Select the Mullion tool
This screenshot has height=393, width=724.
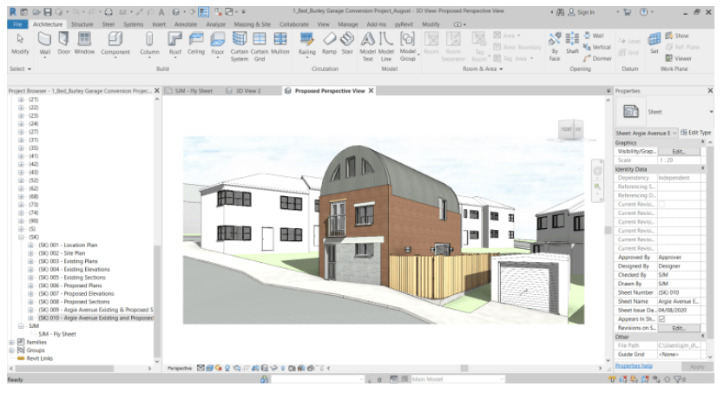click(x=280, y=44)
